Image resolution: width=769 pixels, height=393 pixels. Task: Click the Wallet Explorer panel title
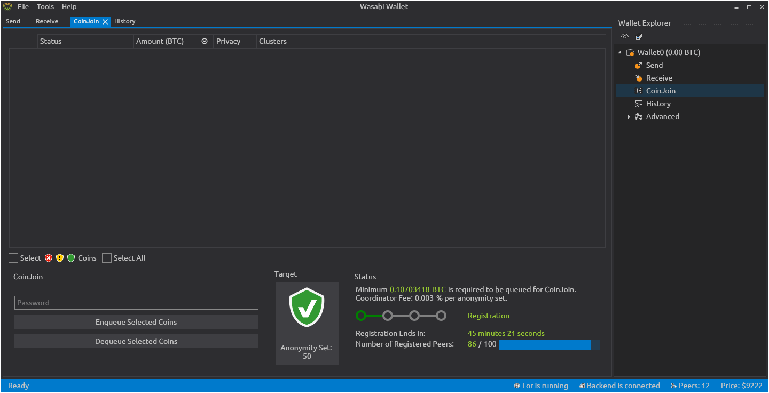click(x=645, y=23)
